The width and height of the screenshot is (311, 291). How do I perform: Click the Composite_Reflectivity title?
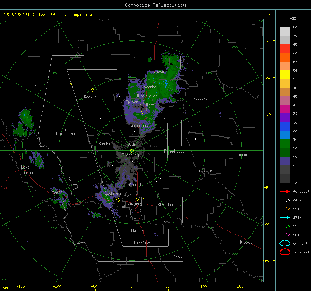point(155,5)
